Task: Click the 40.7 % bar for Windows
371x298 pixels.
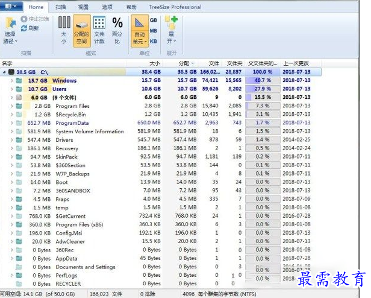Action: 263,80
